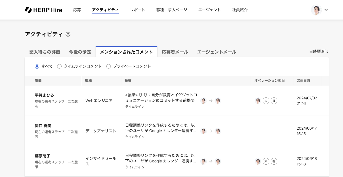Click the HERP Hire logo
Image resolution: width=343 pixels, height=177 pixels.
(x=43, y=10)
